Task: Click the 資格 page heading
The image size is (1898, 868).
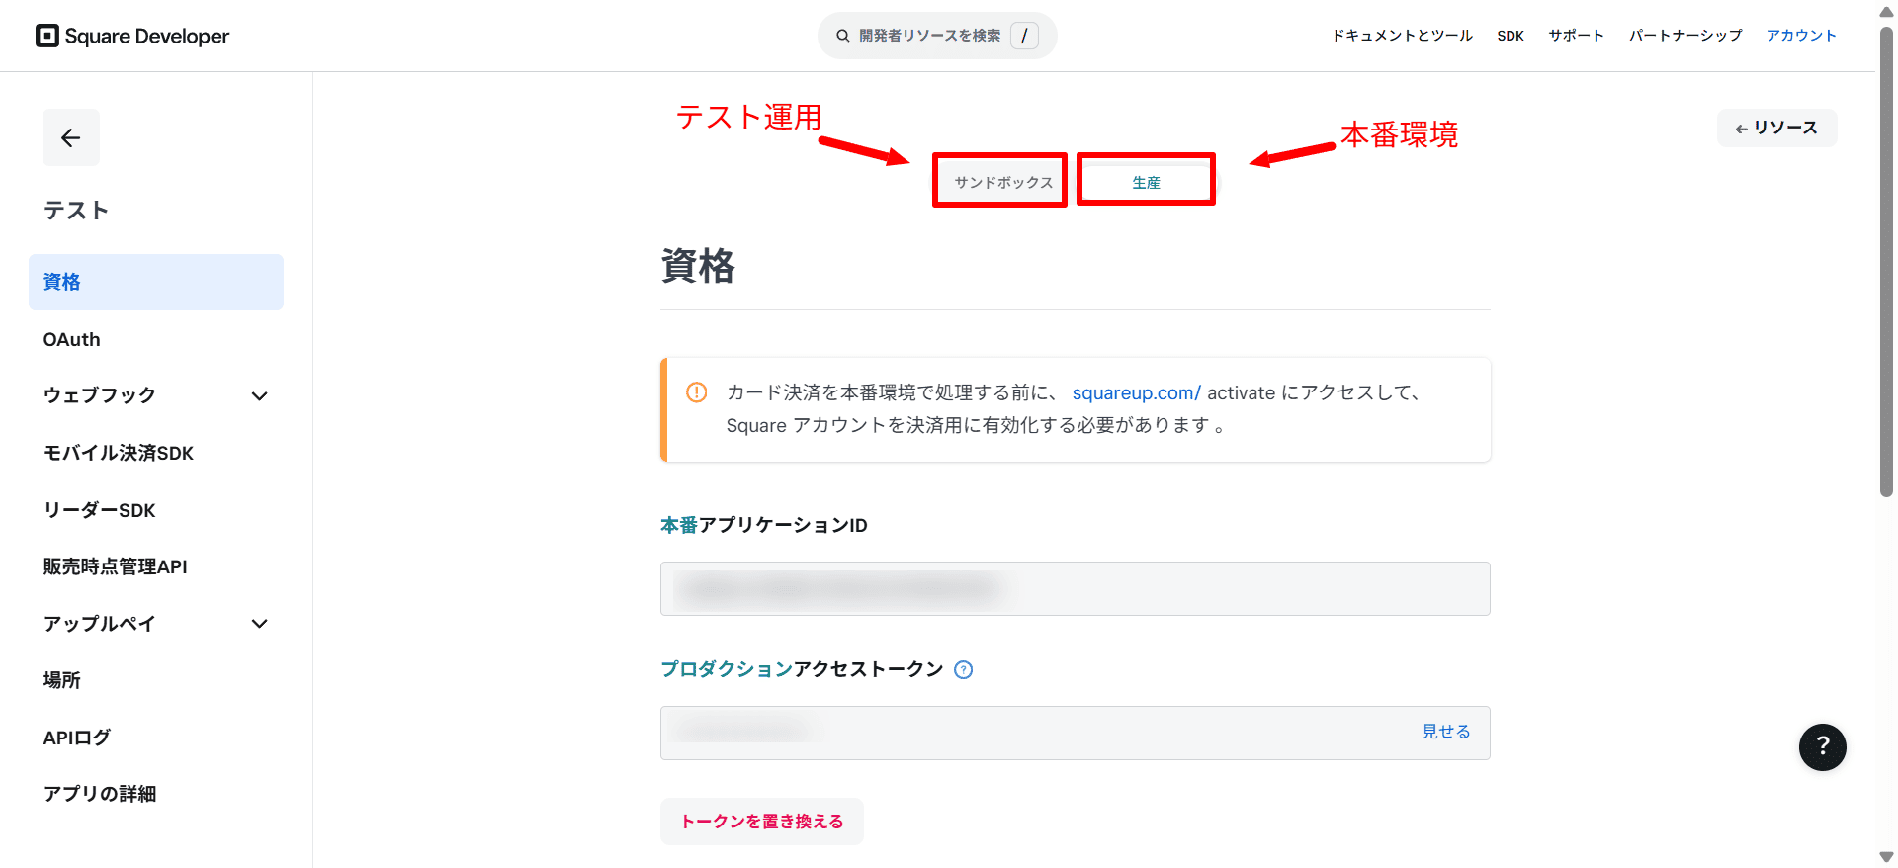Action: (x=698, y=266)
